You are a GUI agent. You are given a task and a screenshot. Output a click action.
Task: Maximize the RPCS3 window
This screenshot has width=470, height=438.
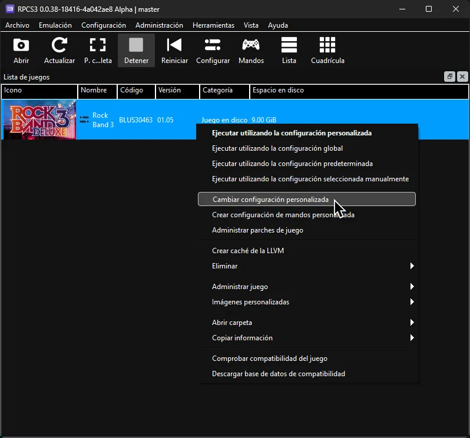(x=429, y=9)
